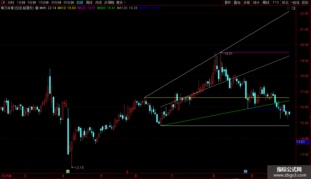Click the MA120: 19.28 indicator label
311x179 pixels.
127,8
